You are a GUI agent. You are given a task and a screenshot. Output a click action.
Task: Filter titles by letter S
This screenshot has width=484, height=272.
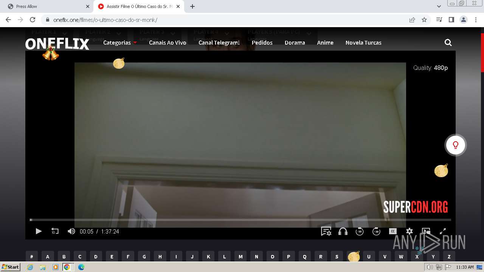(337, 257)
